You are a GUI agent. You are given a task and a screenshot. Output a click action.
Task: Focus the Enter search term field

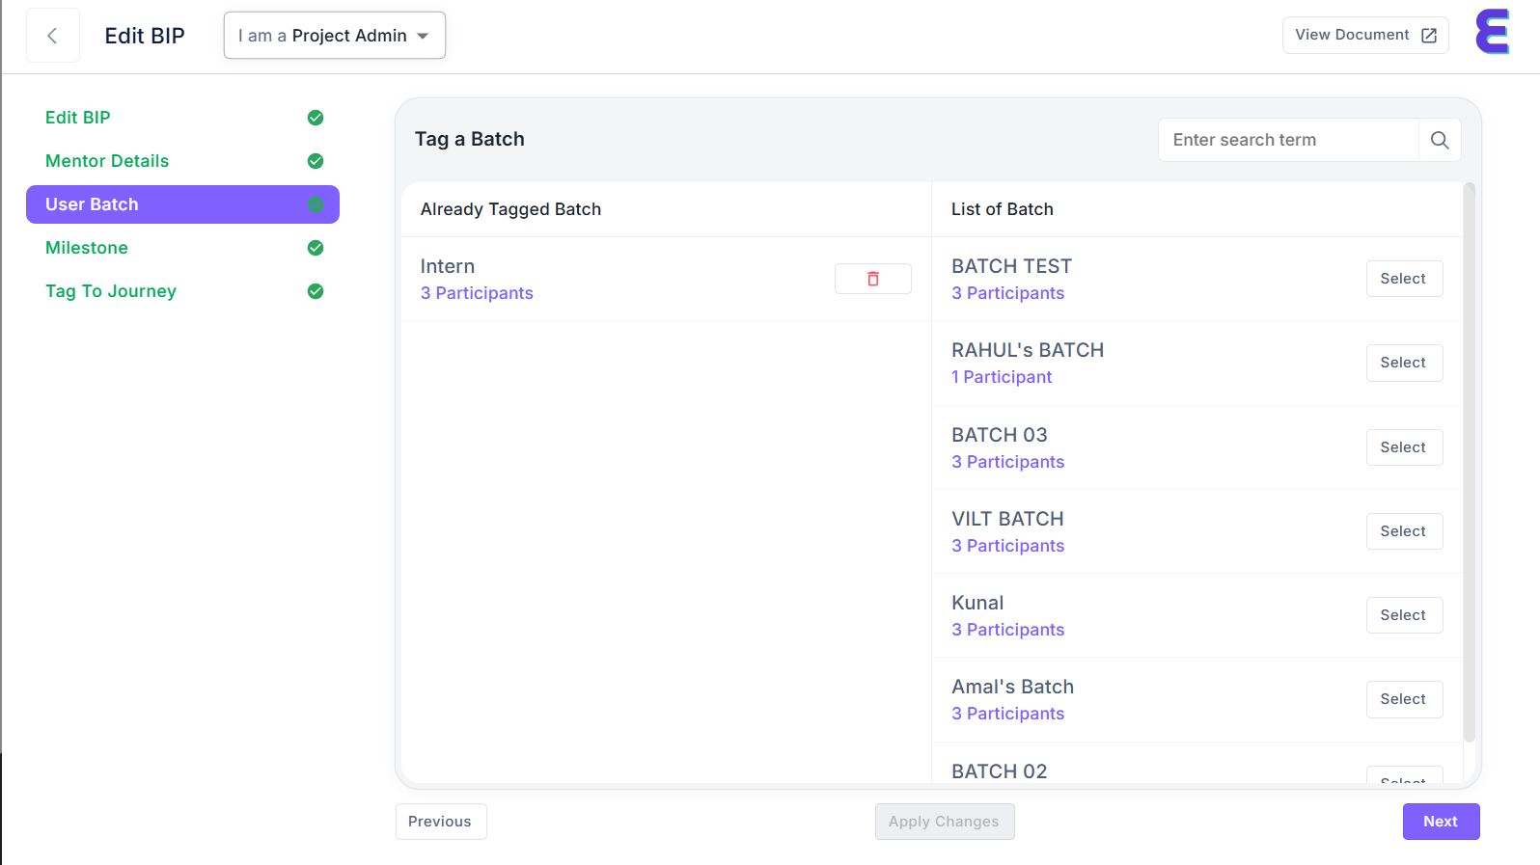(x=1287, y=140)
